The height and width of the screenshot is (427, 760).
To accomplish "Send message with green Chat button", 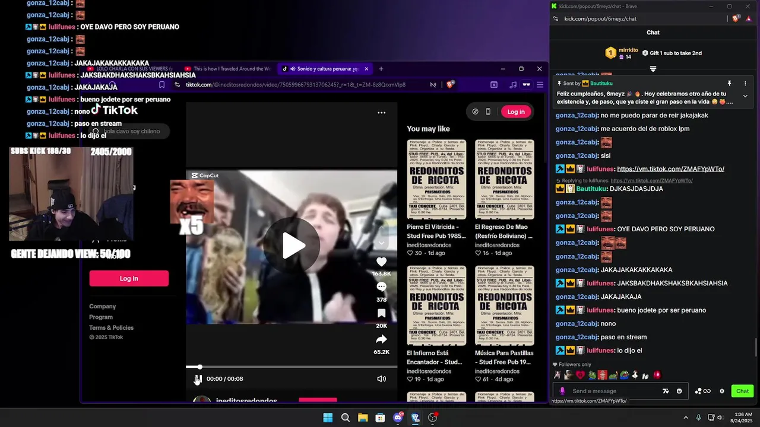I will pos(742,391).
